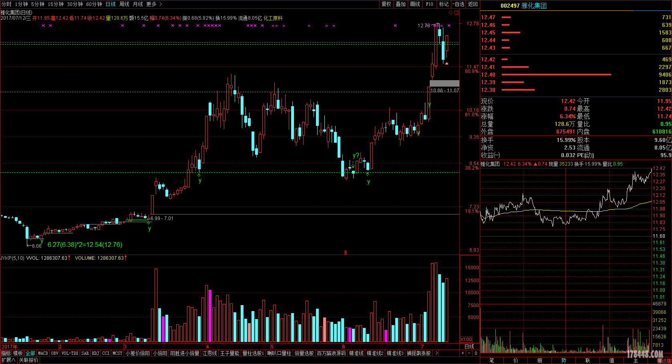The width and height of the screenshot is (672, 364).
Task: Click the 日线 label under the price axis
Action: 469,346
